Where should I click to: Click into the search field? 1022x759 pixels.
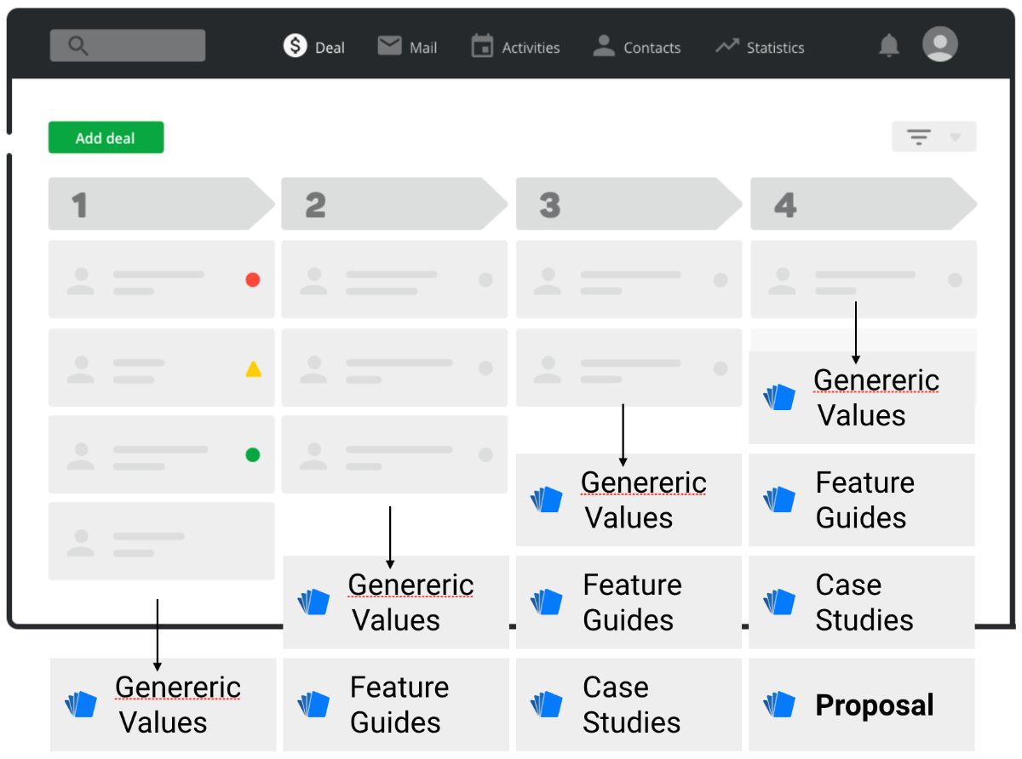pyautogui.click(x=128, y=46)
